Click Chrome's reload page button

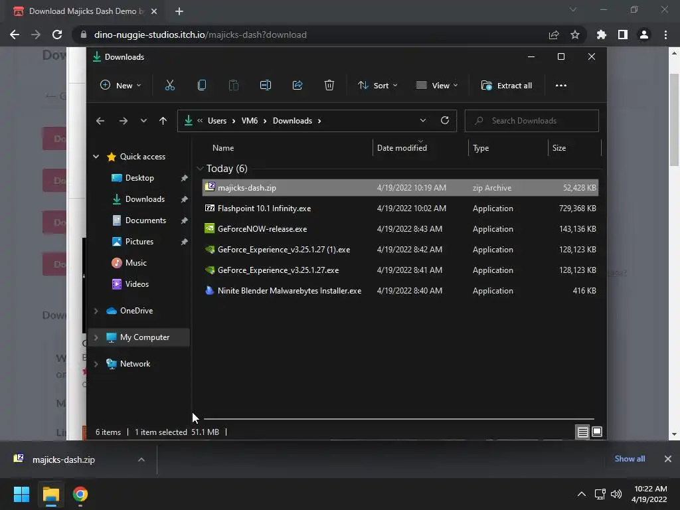(x=57, y=35)
